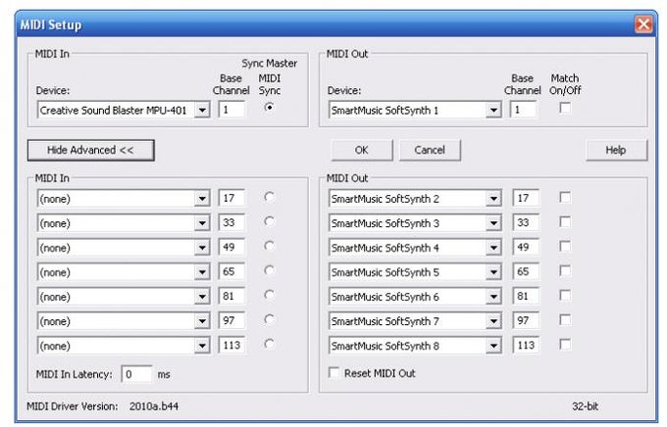Click the MIDI In Base Channel field showing 1
This screenshot has width=667, height=427.
coord(231,110)
